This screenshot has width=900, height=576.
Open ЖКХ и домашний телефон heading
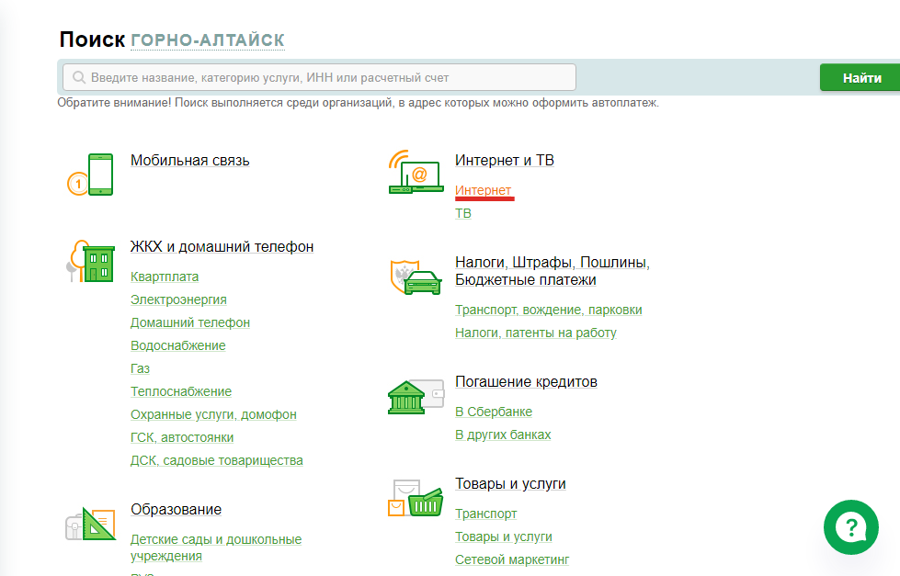[x=222, y=247]
